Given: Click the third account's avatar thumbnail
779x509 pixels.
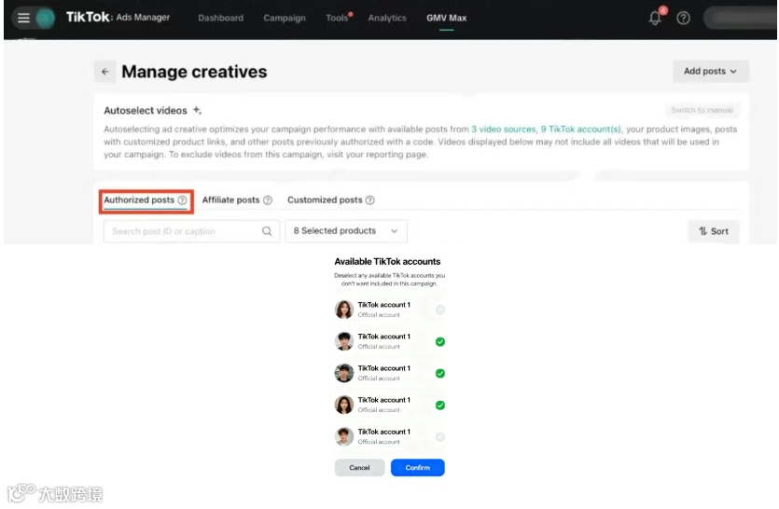Looking at the screenshot, I should (344, 373).
